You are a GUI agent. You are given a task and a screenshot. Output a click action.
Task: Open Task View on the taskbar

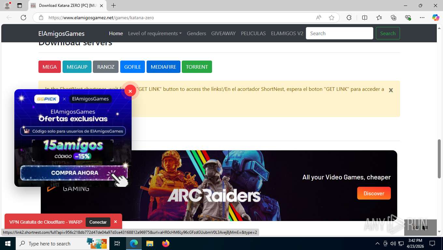117,243
